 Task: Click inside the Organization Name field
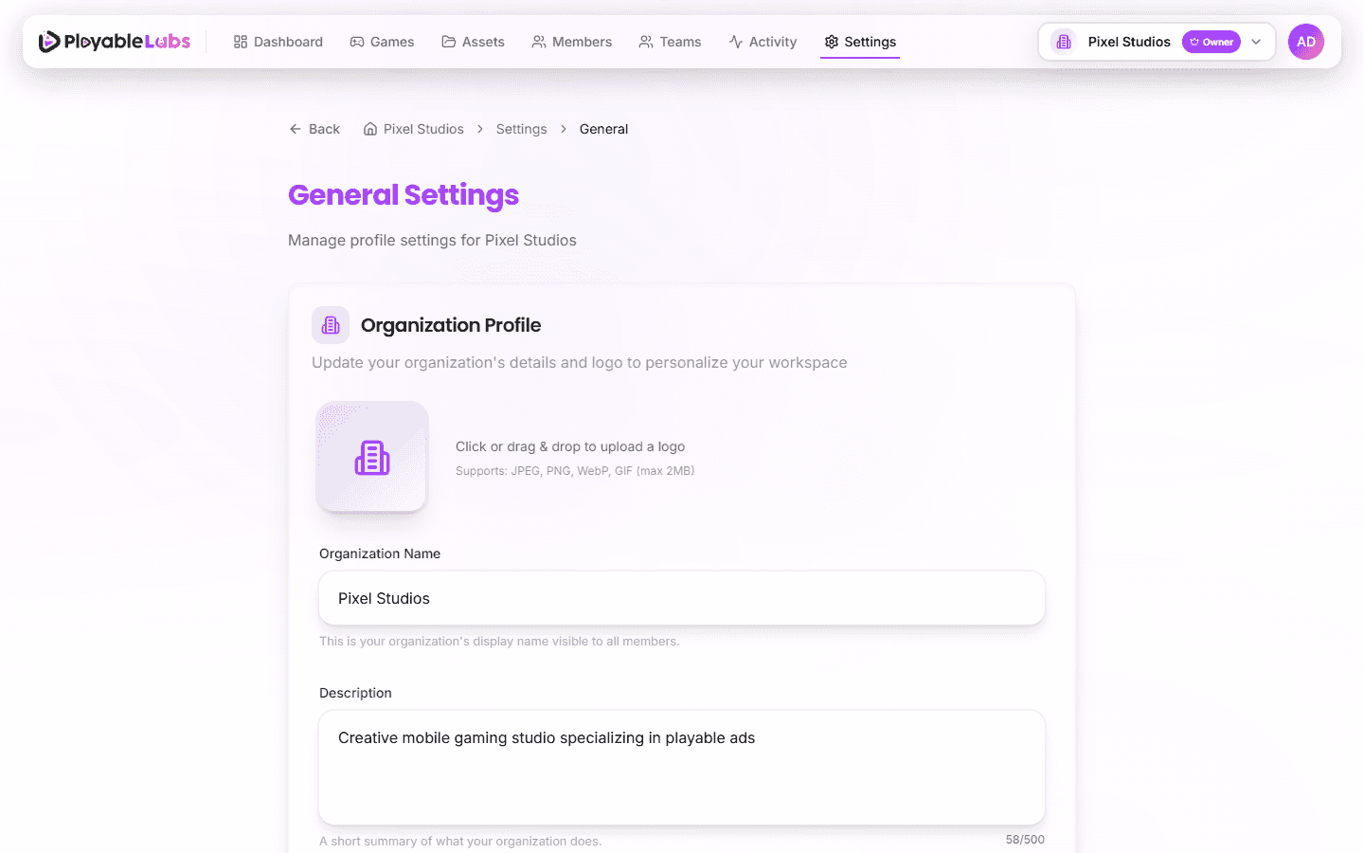coord(682,598)
